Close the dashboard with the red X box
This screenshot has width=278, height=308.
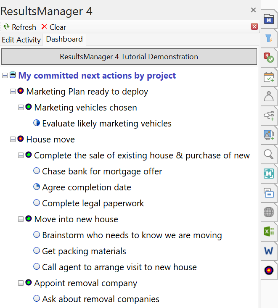coord(254,26)
